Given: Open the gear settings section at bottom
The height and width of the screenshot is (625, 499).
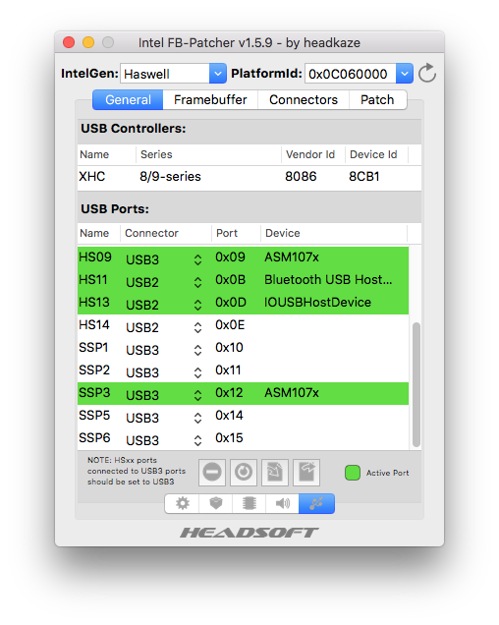Looking at the screenshot, I should pos(182,503).
